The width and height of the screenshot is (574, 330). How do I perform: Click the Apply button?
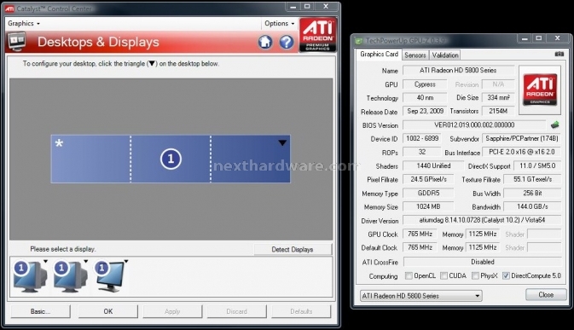click(172, 311)
